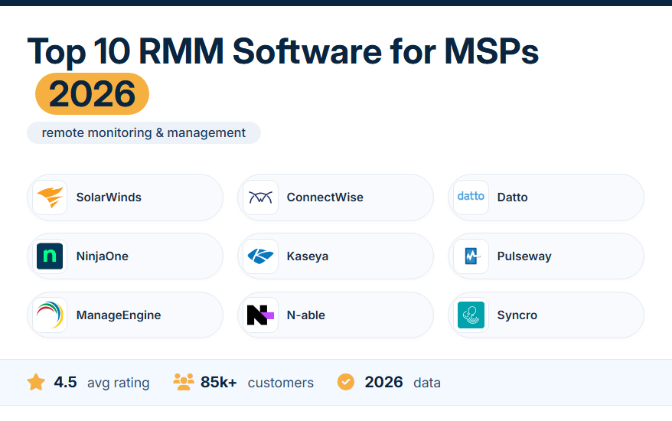This screenshot has height=421, width=672.
Task: Click the Syncro teal logo icon
Action: pyautogui.click(x=471, y=315)
